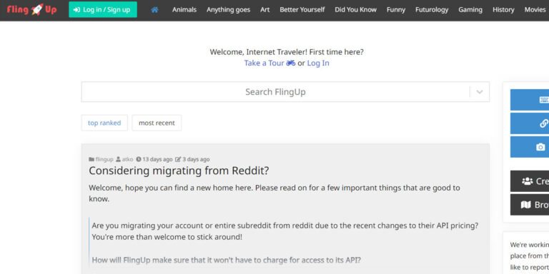
Task: Click the link icon submit button
Action: click(x=530, y=123)
